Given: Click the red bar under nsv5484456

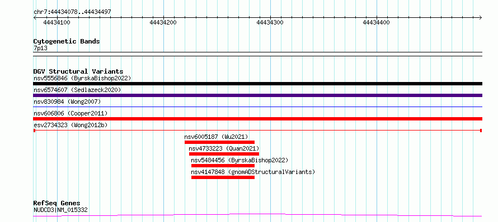Looking at the screenshot, I should pos(223,166).
